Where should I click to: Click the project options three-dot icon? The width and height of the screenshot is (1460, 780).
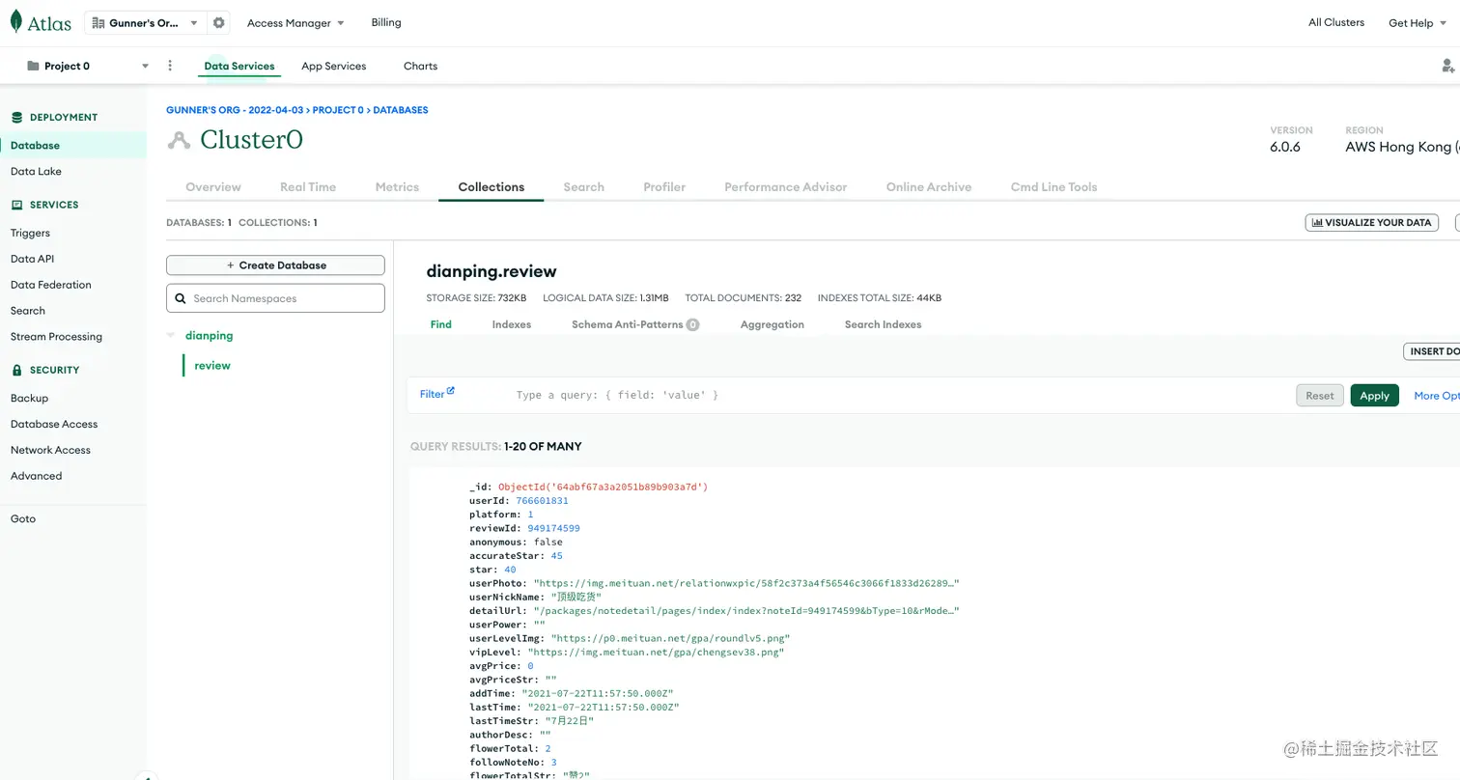coord(170,66)
